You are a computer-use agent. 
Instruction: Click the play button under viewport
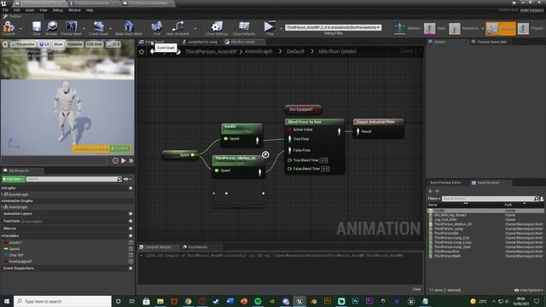click(124, 160)
